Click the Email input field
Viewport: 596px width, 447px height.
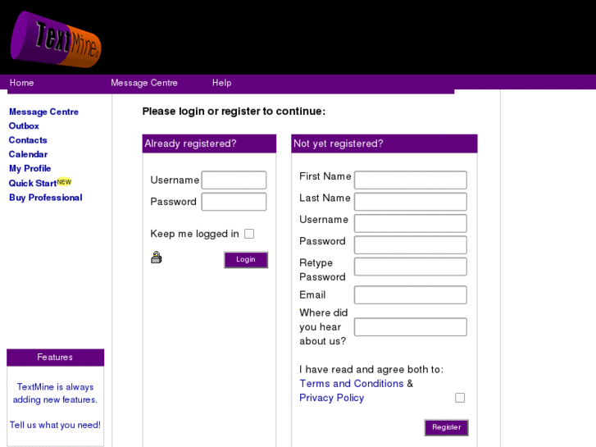(410, 295)
